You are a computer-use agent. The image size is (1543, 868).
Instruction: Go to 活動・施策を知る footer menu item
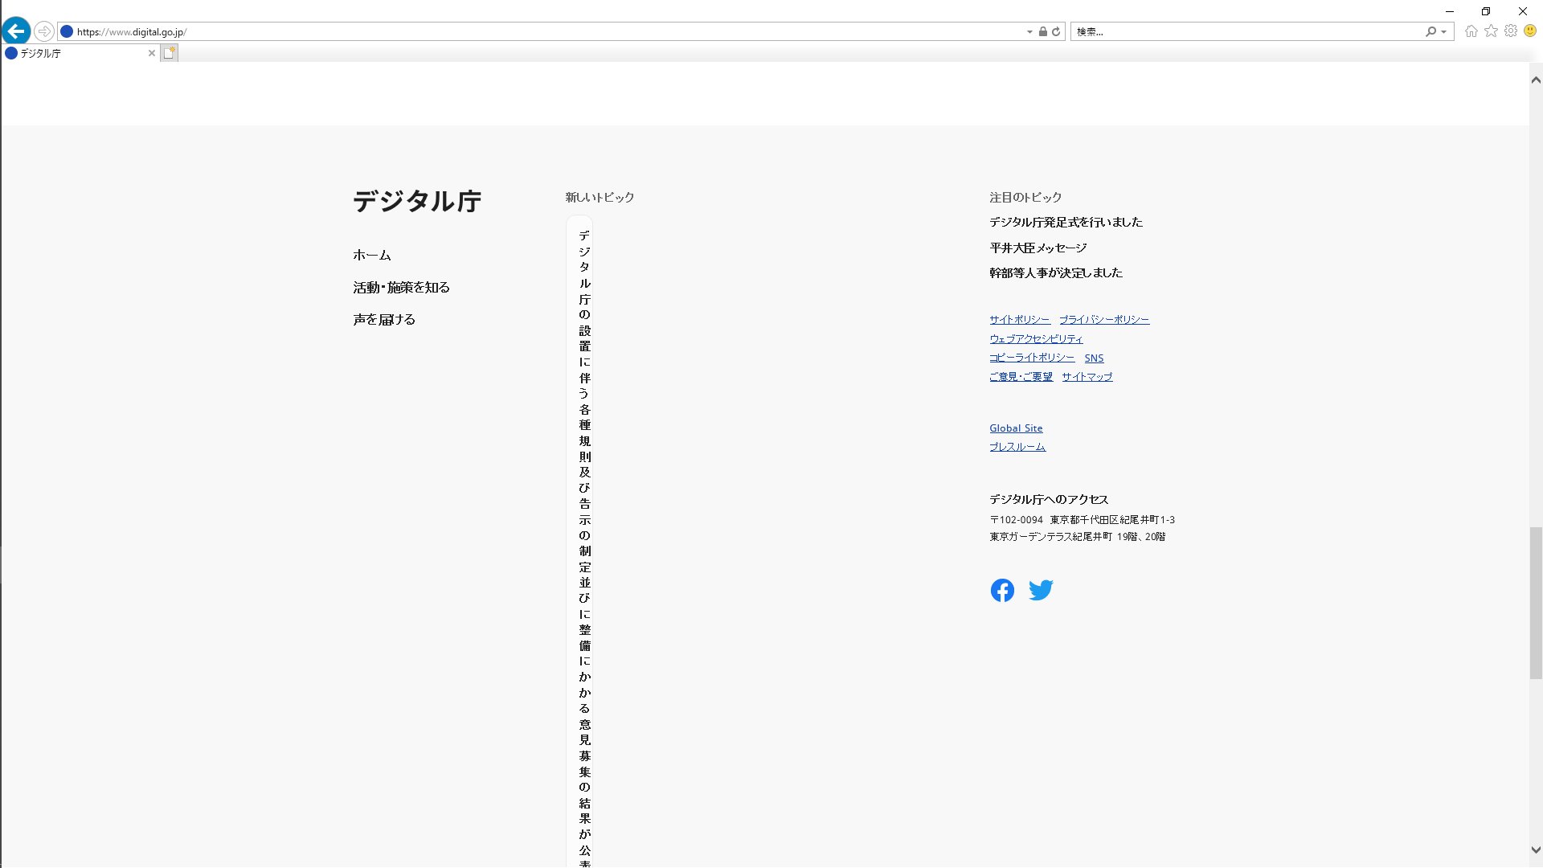[x=401, y=288]
